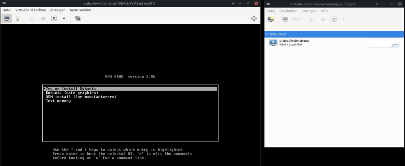Click keep-above arrow icon in Maschinenverwaltung titlebar
This screenshot has width=405, height=166.
(377, 4)
